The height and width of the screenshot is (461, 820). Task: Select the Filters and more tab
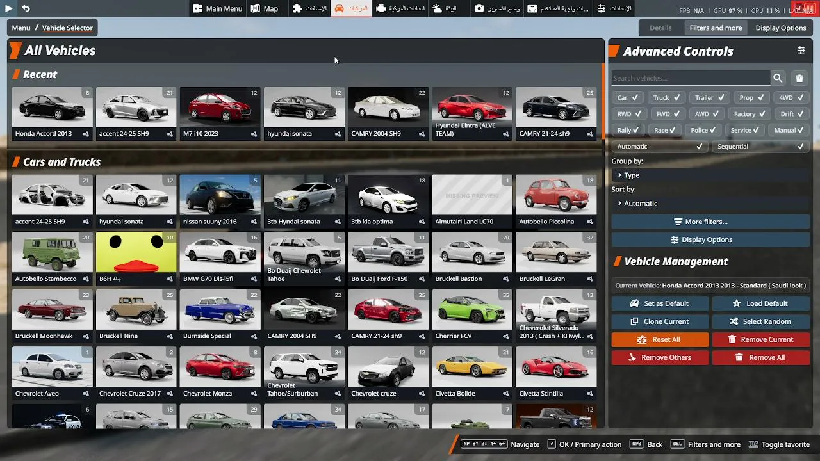pyautogui.click(x=716, y=28)
